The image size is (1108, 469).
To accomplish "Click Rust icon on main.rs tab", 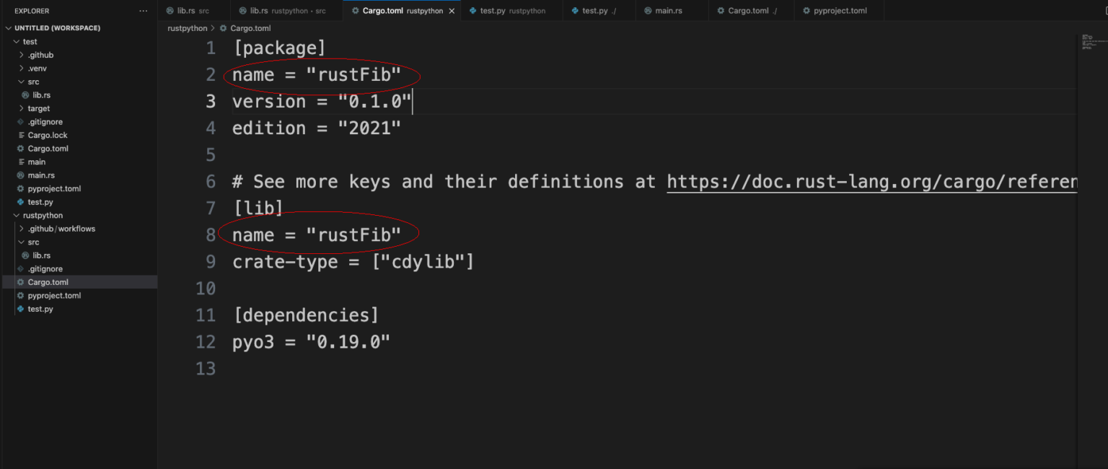I will pyautogui.click(x=648, y=11).
